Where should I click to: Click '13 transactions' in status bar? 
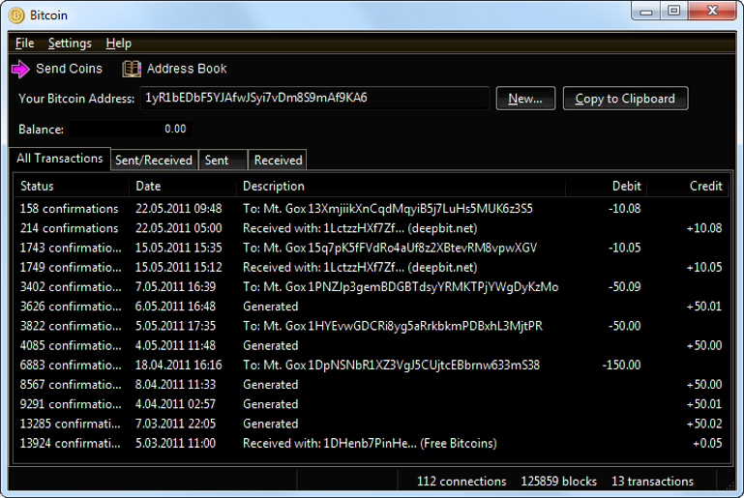[652, 482]
